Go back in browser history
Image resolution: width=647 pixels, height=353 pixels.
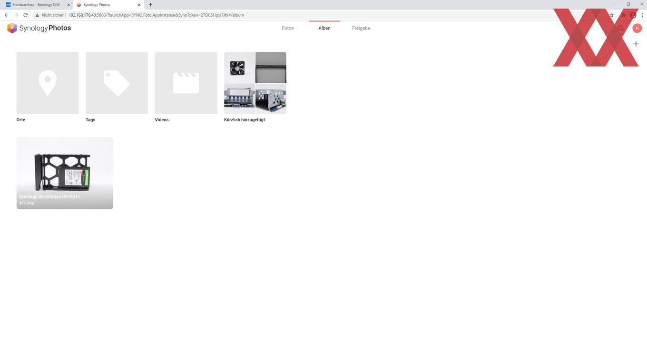pyautogui.click(x=6, y=15)
